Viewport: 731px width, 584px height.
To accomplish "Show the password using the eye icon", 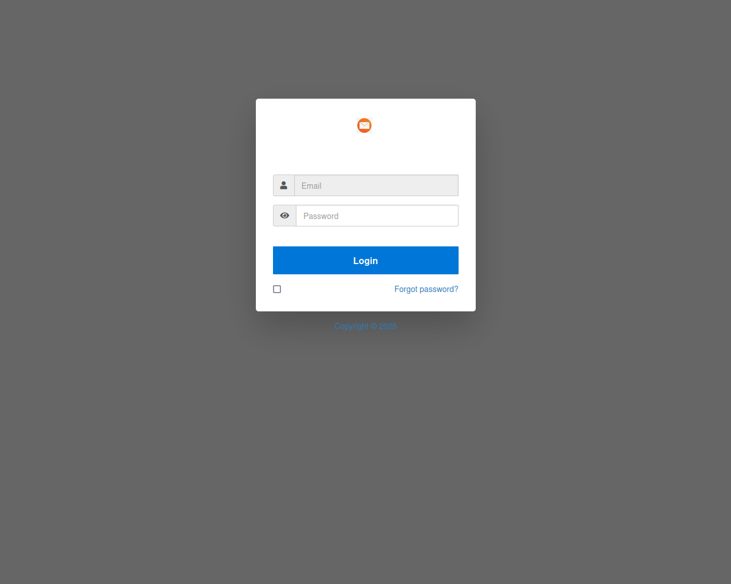I will pyautogui.click(x=284, y=216).
